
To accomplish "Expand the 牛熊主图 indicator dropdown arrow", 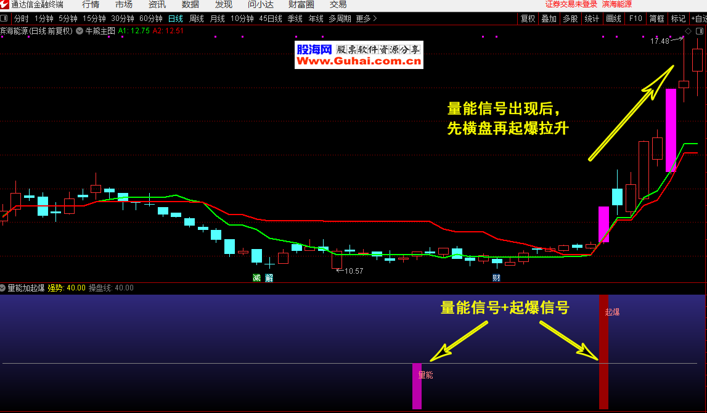I will pos(80,30).
